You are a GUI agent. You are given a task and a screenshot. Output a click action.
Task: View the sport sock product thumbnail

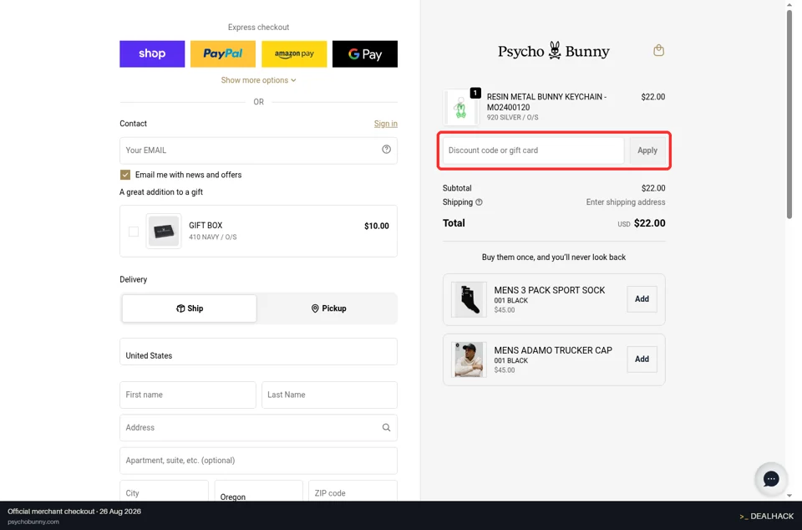[x=469, y=299]
